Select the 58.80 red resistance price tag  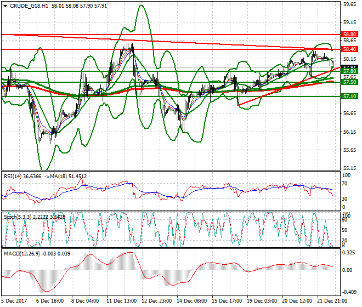349,34
